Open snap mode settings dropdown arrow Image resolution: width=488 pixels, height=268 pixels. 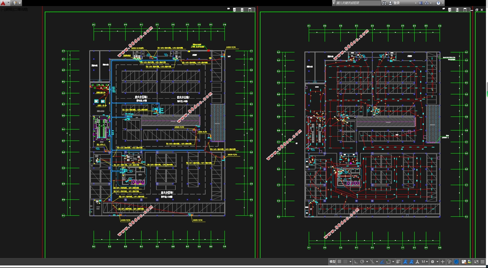pos(350,262)
